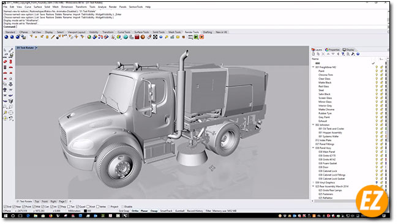
Task: Switch to the Mesh Tools toolbar tab
Action: tap(175, 32)
